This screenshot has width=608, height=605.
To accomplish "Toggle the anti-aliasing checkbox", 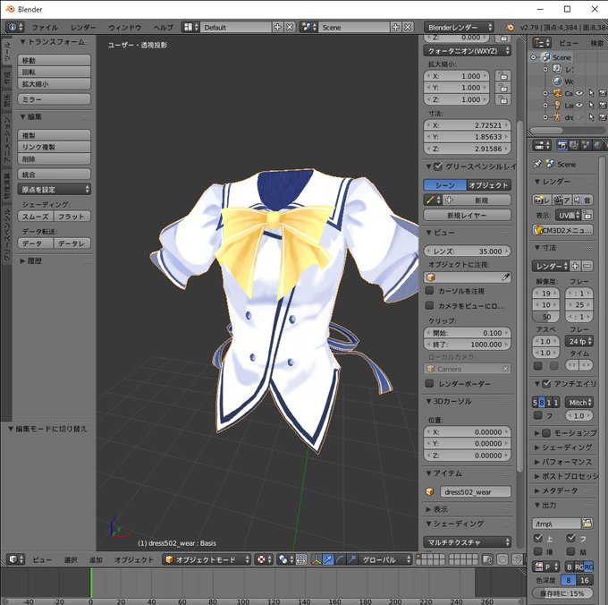I will (x=546, y=384).
